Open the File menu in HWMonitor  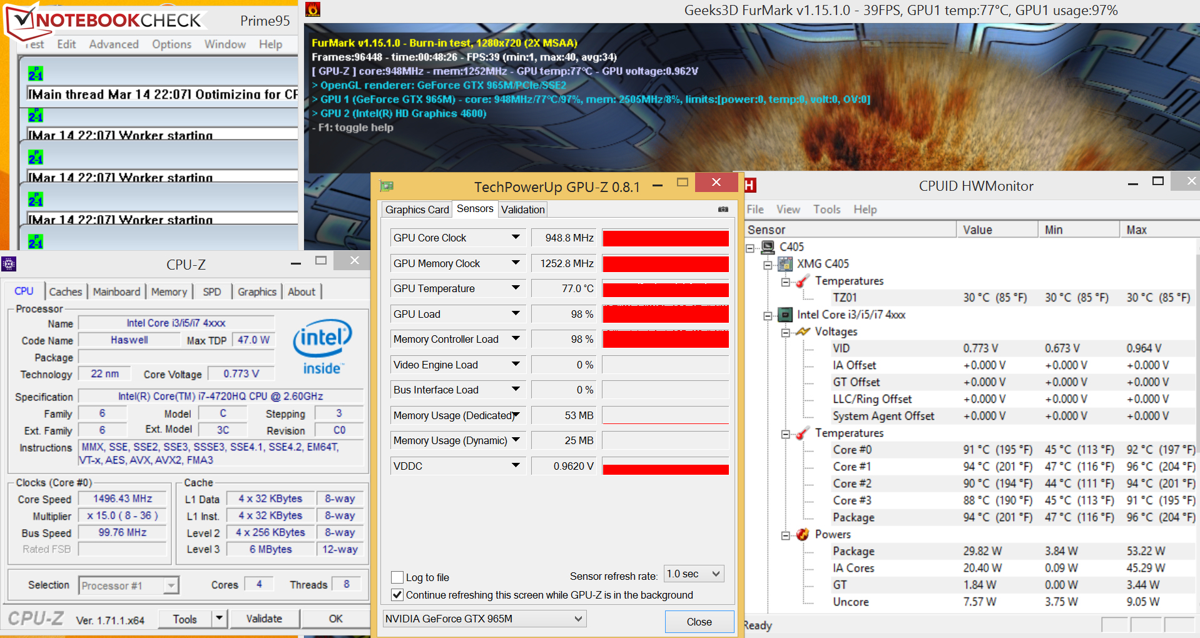pos(755,210)
